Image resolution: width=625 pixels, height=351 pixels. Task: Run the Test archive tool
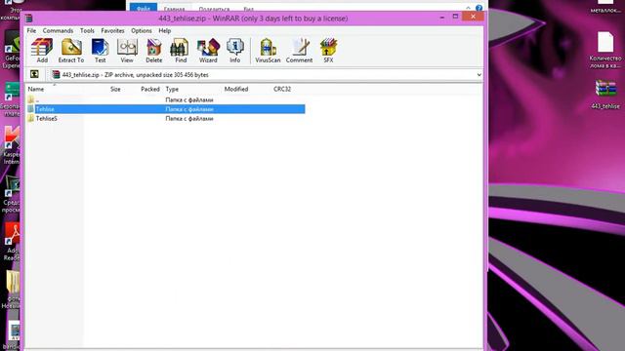coord(100,51)
